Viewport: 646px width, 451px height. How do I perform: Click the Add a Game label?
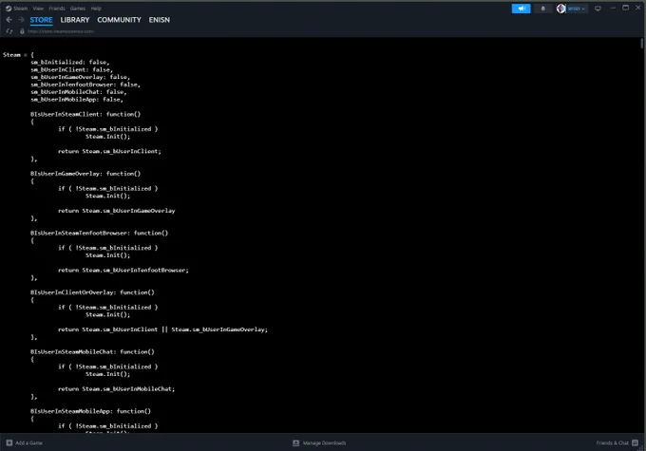pyautogui.click(x=28, y=442)
